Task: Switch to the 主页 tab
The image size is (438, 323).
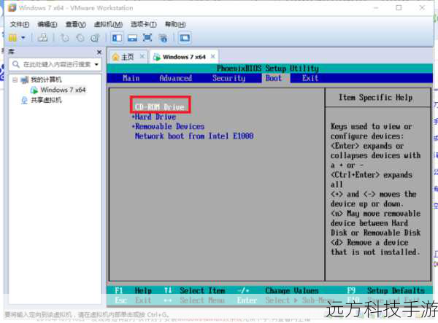Action: point(127,57)
